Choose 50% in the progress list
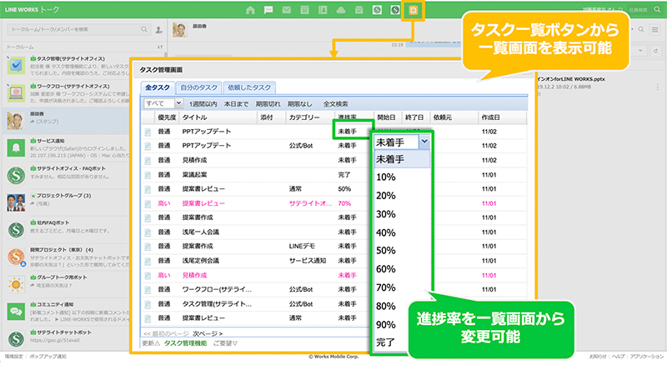 pos(386,250)
